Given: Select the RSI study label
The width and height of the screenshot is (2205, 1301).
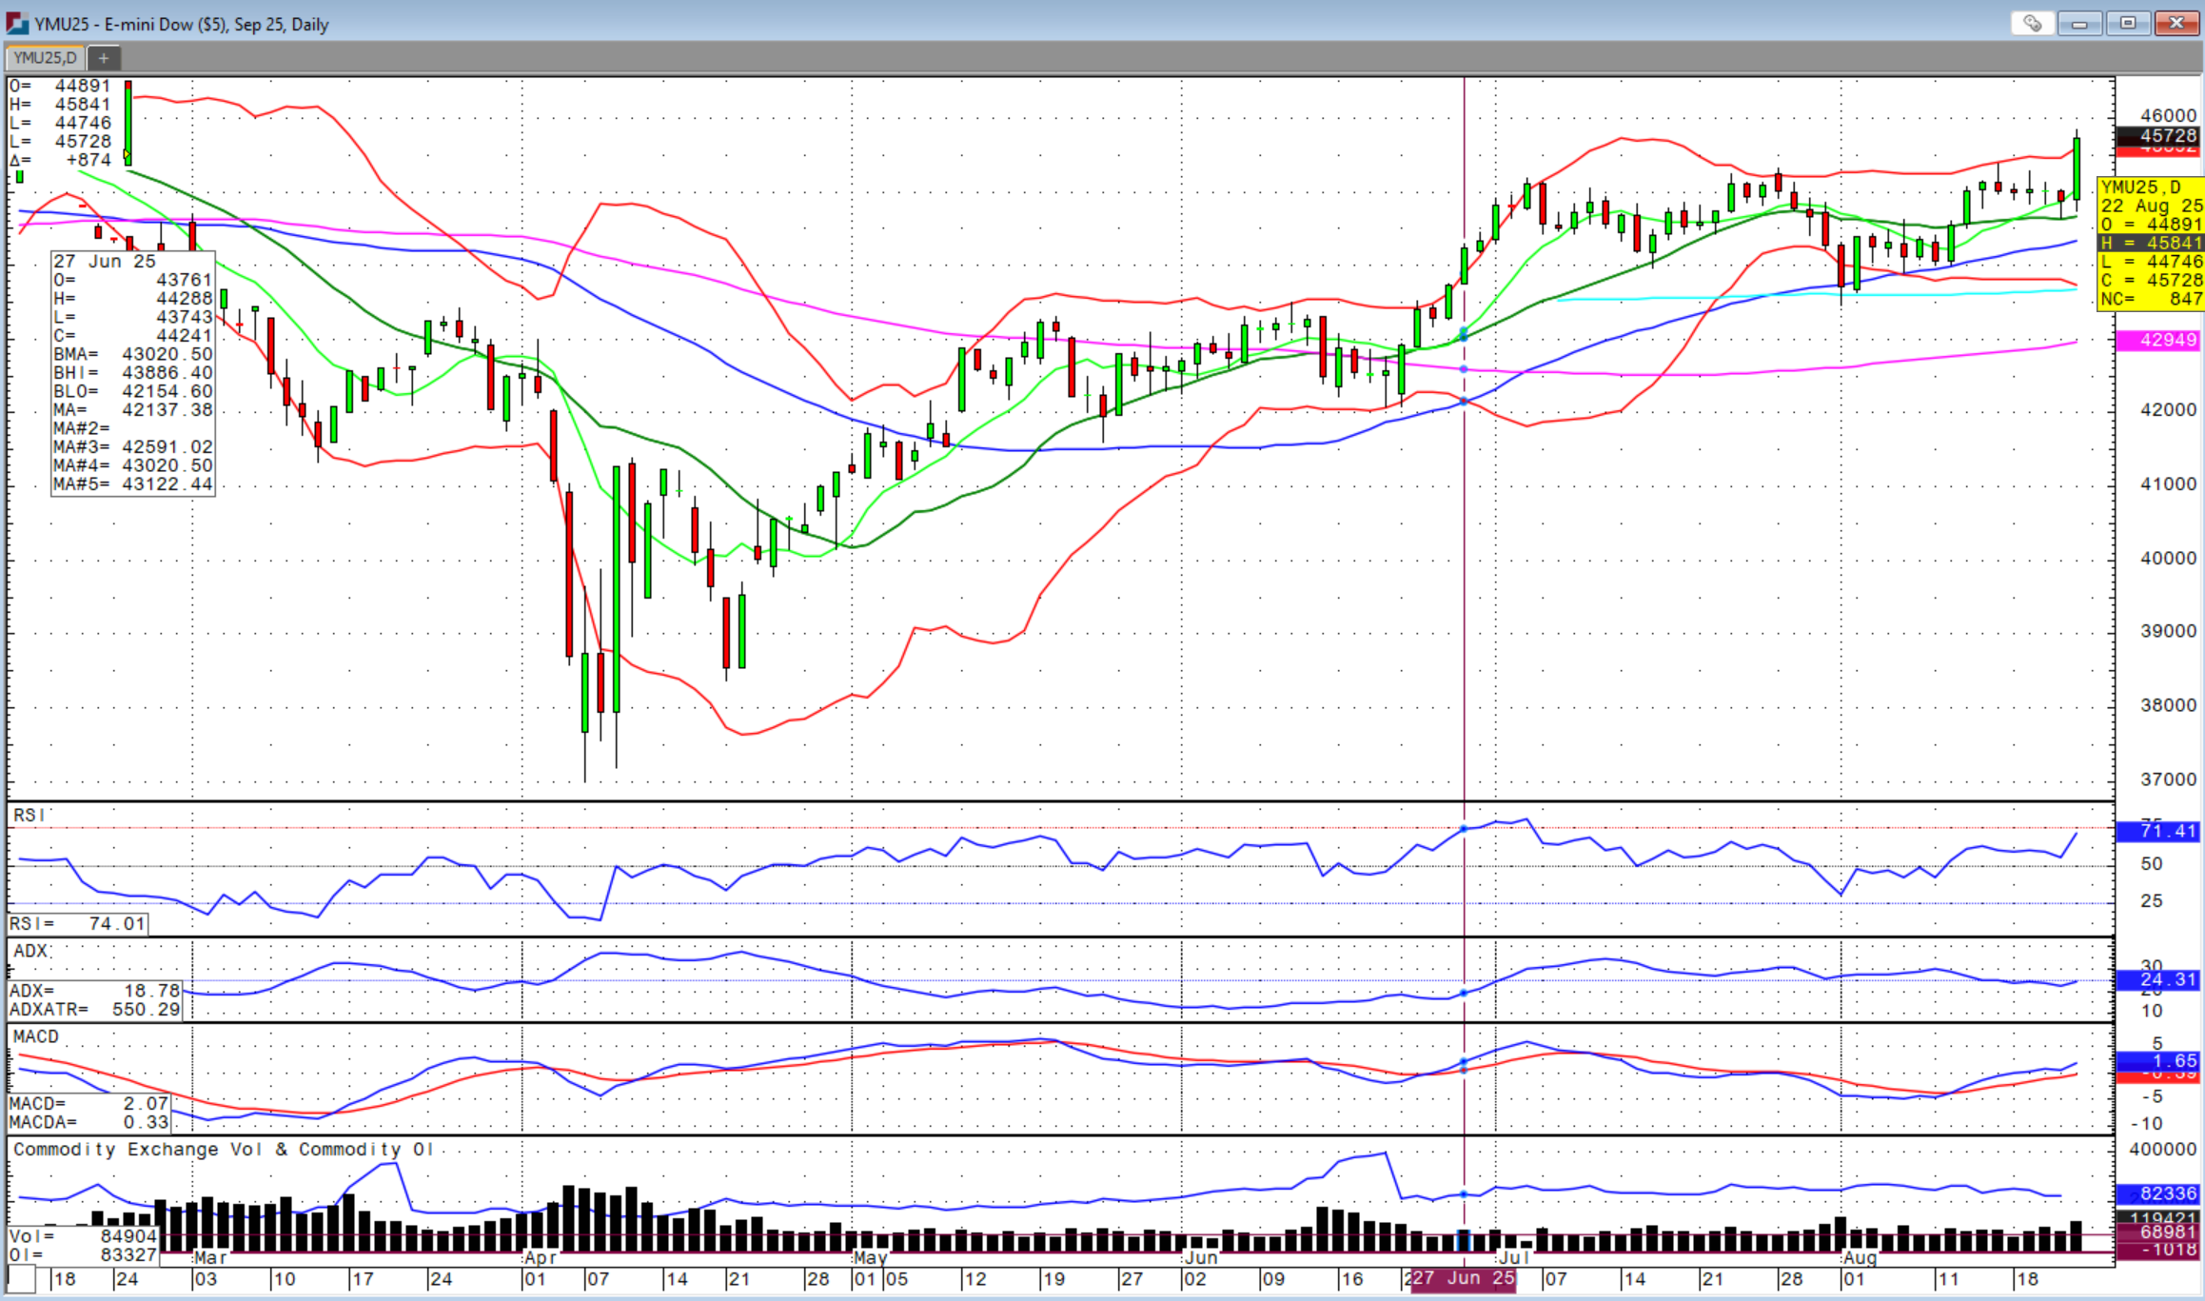Looking at the screenshot, I should pos(29,815).
